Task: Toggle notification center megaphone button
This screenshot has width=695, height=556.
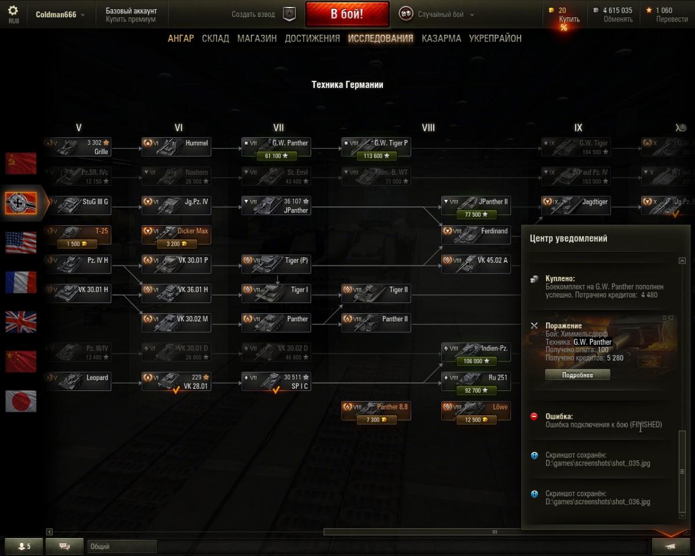Action: 671,546
